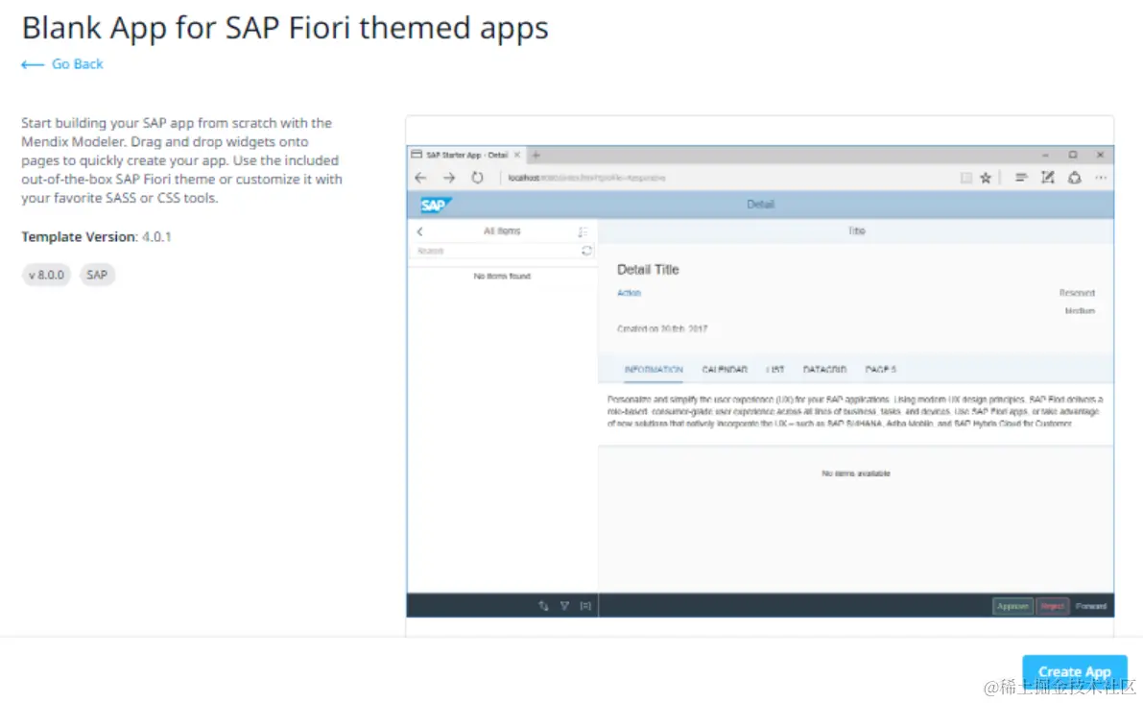Click the refresh icon in search field

point(586,251)
